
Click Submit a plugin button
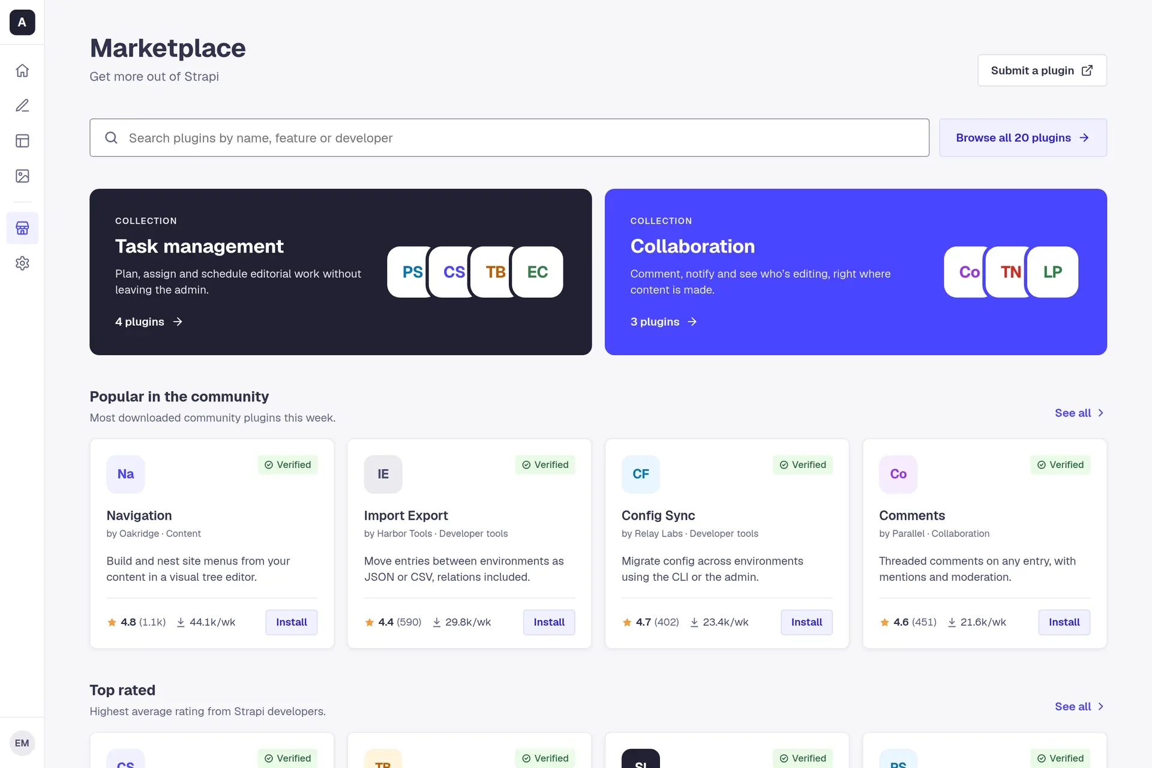tap(1042, 70)
